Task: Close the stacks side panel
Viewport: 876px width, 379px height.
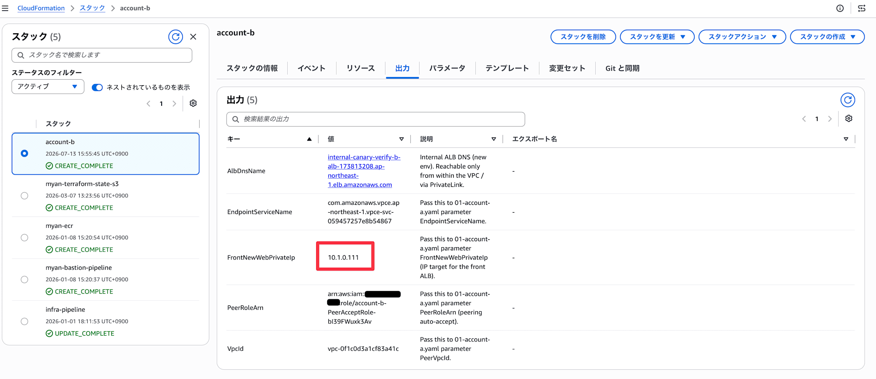Action: (193, 37)
